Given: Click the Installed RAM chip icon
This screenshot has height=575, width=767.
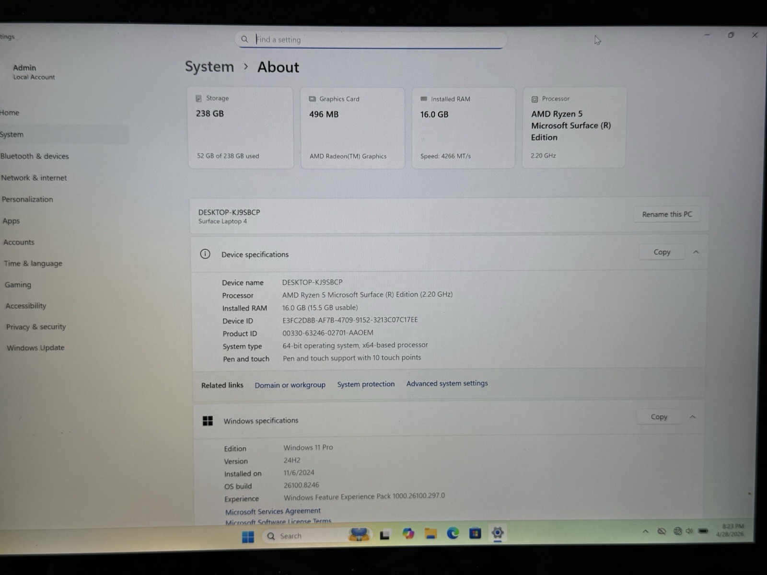Looking at the screenshot, I should (424, 99).
